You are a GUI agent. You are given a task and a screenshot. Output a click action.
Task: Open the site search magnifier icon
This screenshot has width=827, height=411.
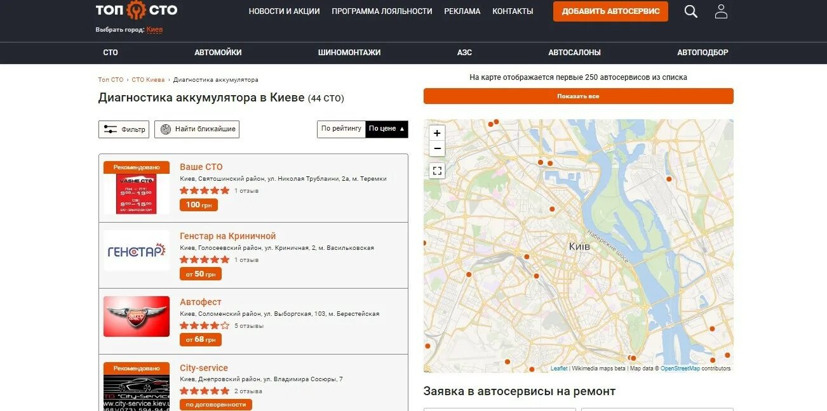point(691,11)
